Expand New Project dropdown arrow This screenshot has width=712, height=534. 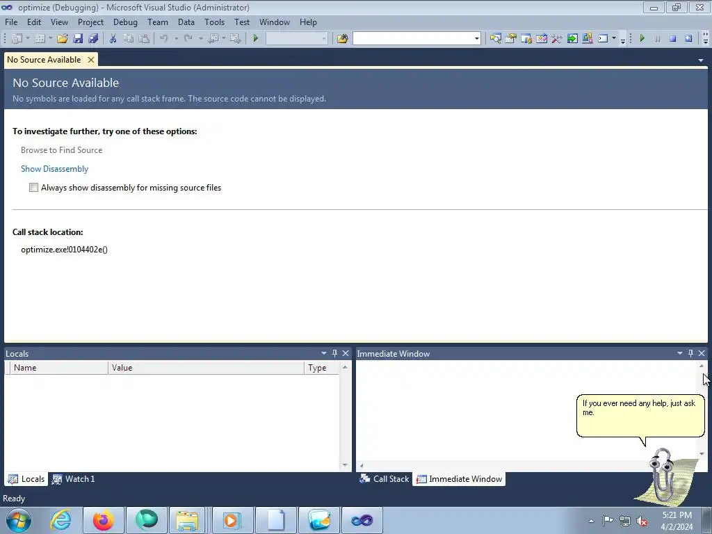click(x=27, y=39)
